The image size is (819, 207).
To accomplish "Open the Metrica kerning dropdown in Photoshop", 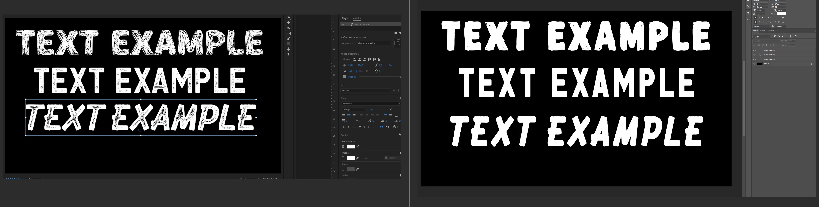I will tap(762, 7).
